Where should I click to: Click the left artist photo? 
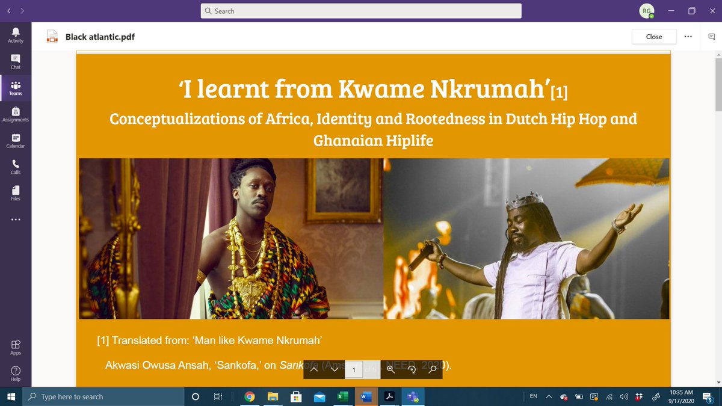click(x=231, y=238)
